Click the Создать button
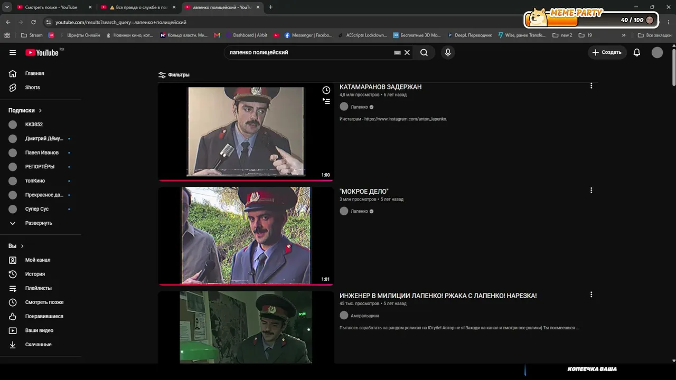The image size is (676, 380). coord(607,52)
